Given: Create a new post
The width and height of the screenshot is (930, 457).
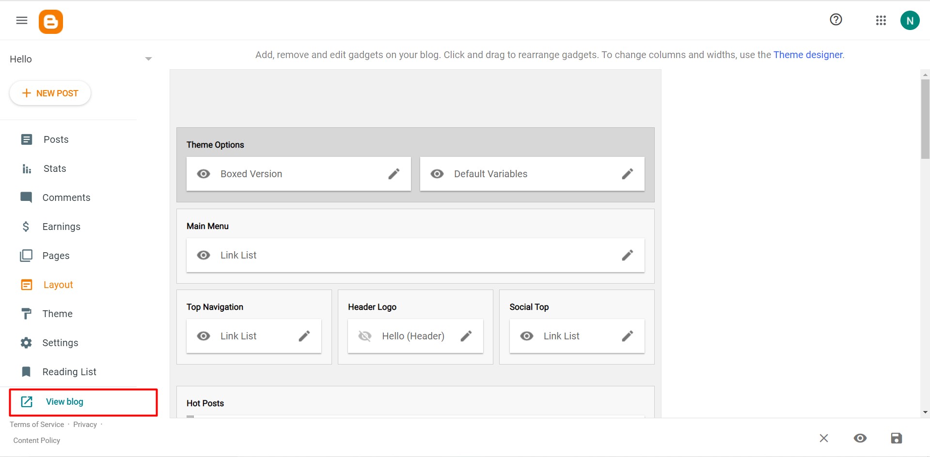Looking at the screenshot, I should tap(50, 93).
